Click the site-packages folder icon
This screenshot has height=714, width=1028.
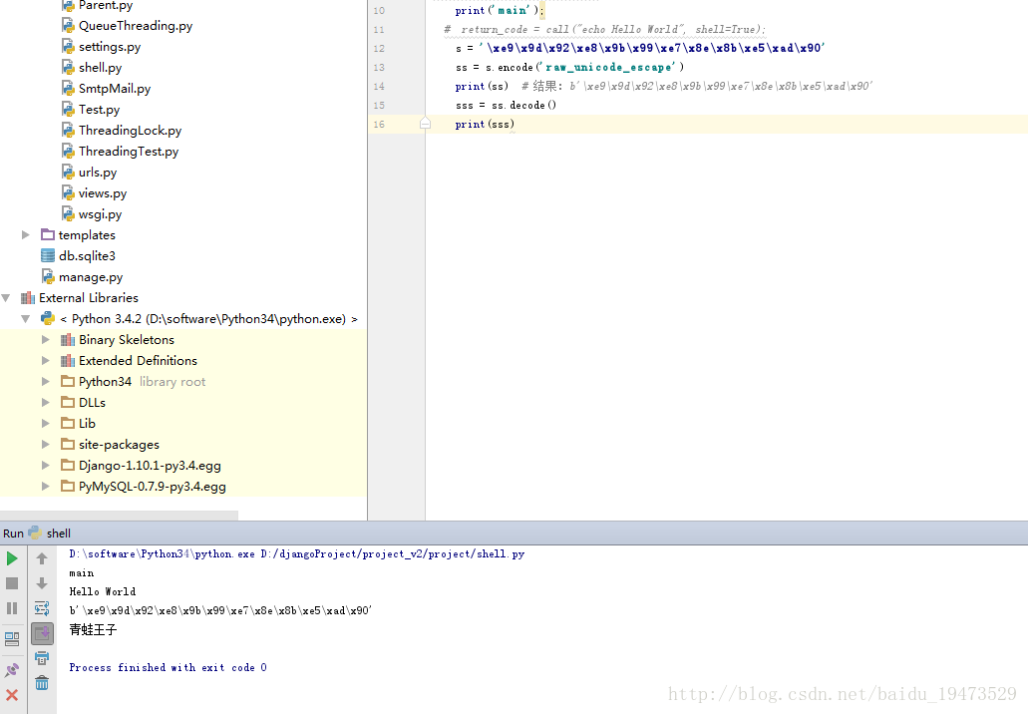pos(68,445)
